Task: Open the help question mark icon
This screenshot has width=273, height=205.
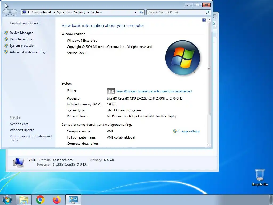Action: click(204, 20)
